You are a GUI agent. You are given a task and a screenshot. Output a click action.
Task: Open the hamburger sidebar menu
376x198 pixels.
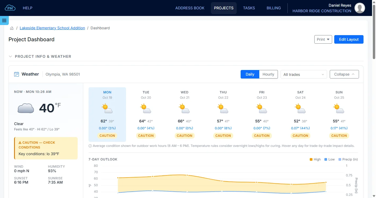[x=4, y=20]
